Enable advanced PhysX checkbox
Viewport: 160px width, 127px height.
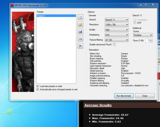(114, 45)
